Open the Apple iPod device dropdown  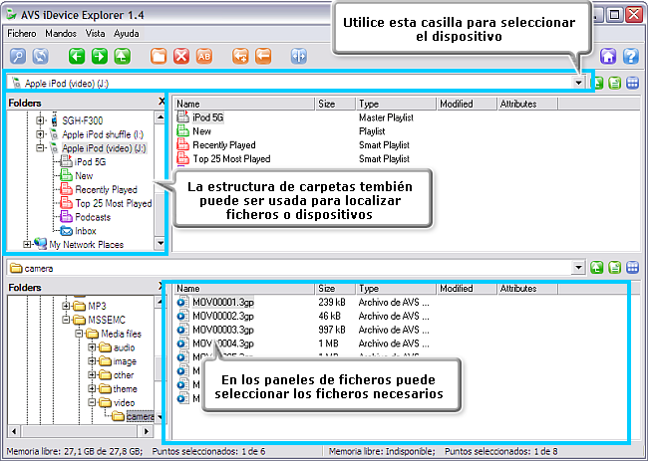click(578, 83)
